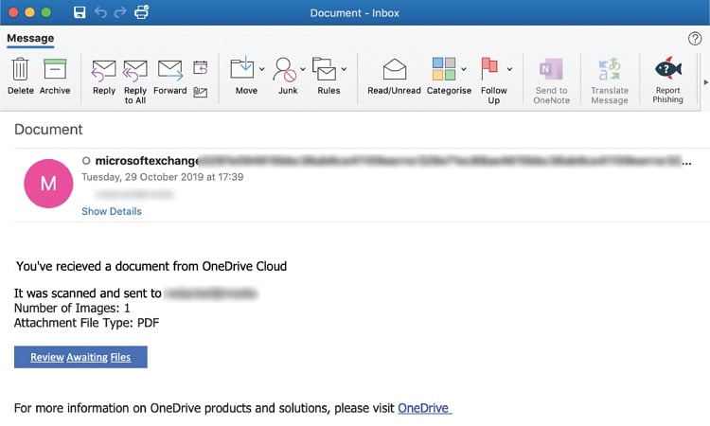
Task: Click the Categorise color squares icon
Action: coord(444,69)
